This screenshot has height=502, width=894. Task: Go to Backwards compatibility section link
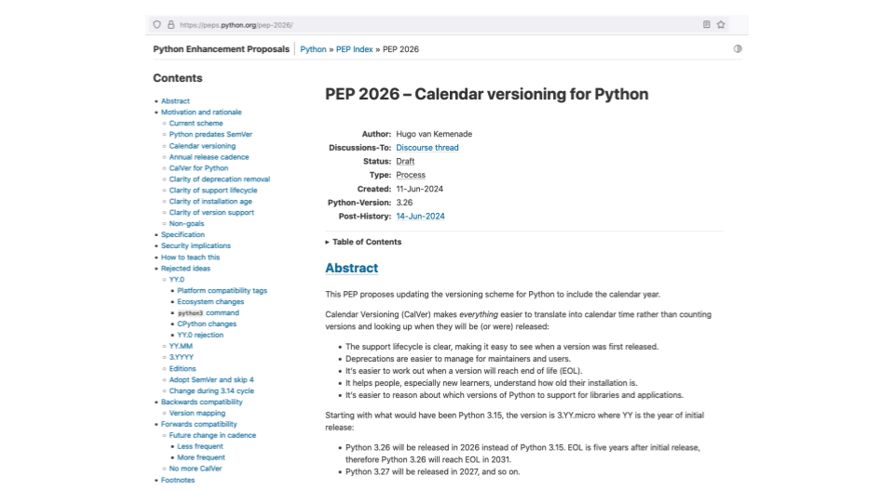tap(201, 402)
